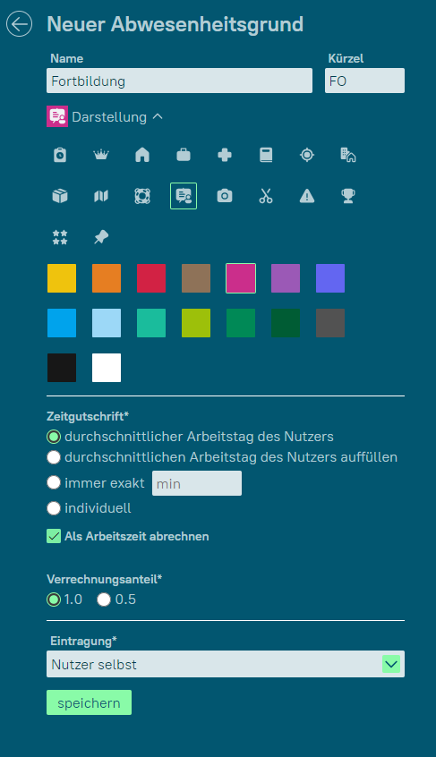Viewport: 436px width, 757px height.
Task: Pick the trophy icon
Action: pos(348,196)
